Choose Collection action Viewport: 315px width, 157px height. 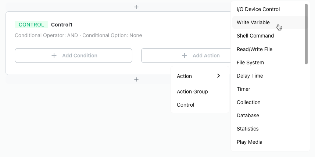pos(268,102)
